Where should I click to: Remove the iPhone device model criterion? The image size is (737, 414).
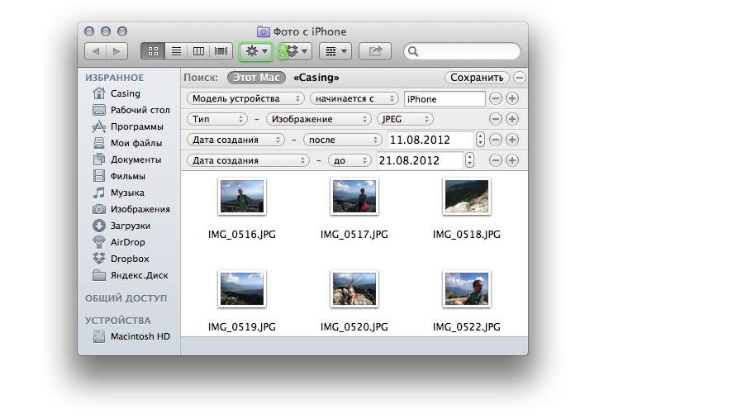(x=496, y=99)
